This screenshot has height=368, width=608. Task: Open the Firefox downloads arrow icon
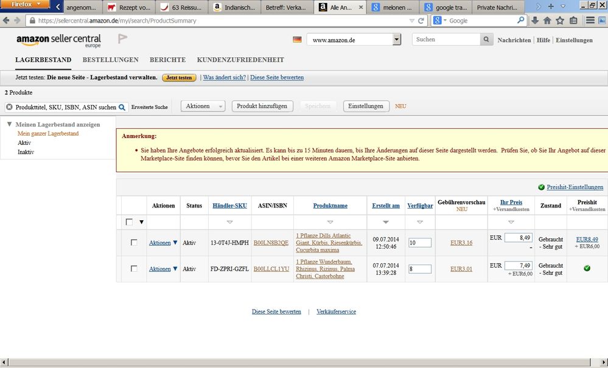pos(535,21)
